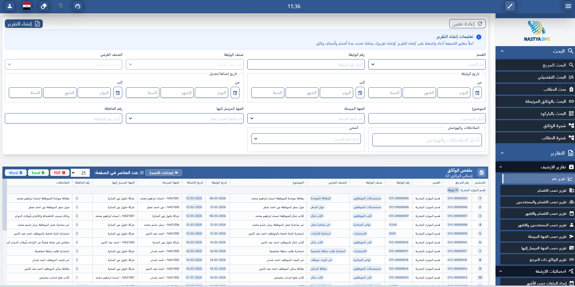The image size is (575, 287).
Task: Open the القسم department dropdown
Action: tap(427, 64)
